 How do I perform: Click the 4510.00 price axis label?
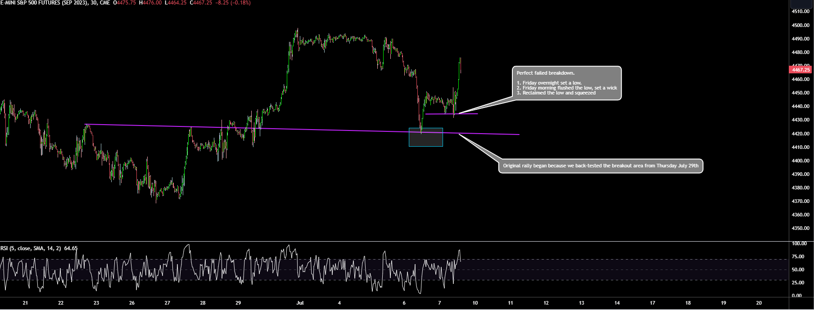(x=800, y=11)
